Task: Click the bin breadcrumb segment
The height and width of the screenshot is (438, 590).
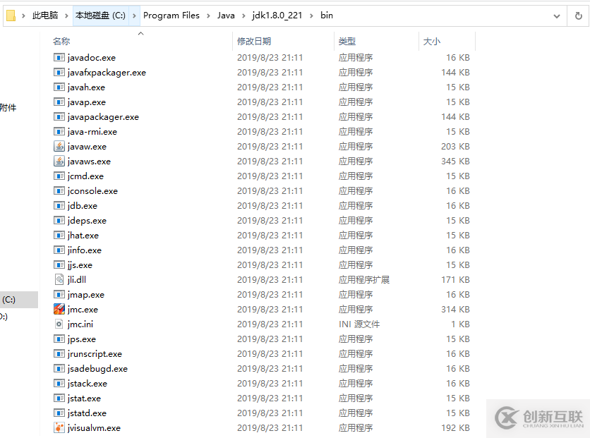Action: 327,16
